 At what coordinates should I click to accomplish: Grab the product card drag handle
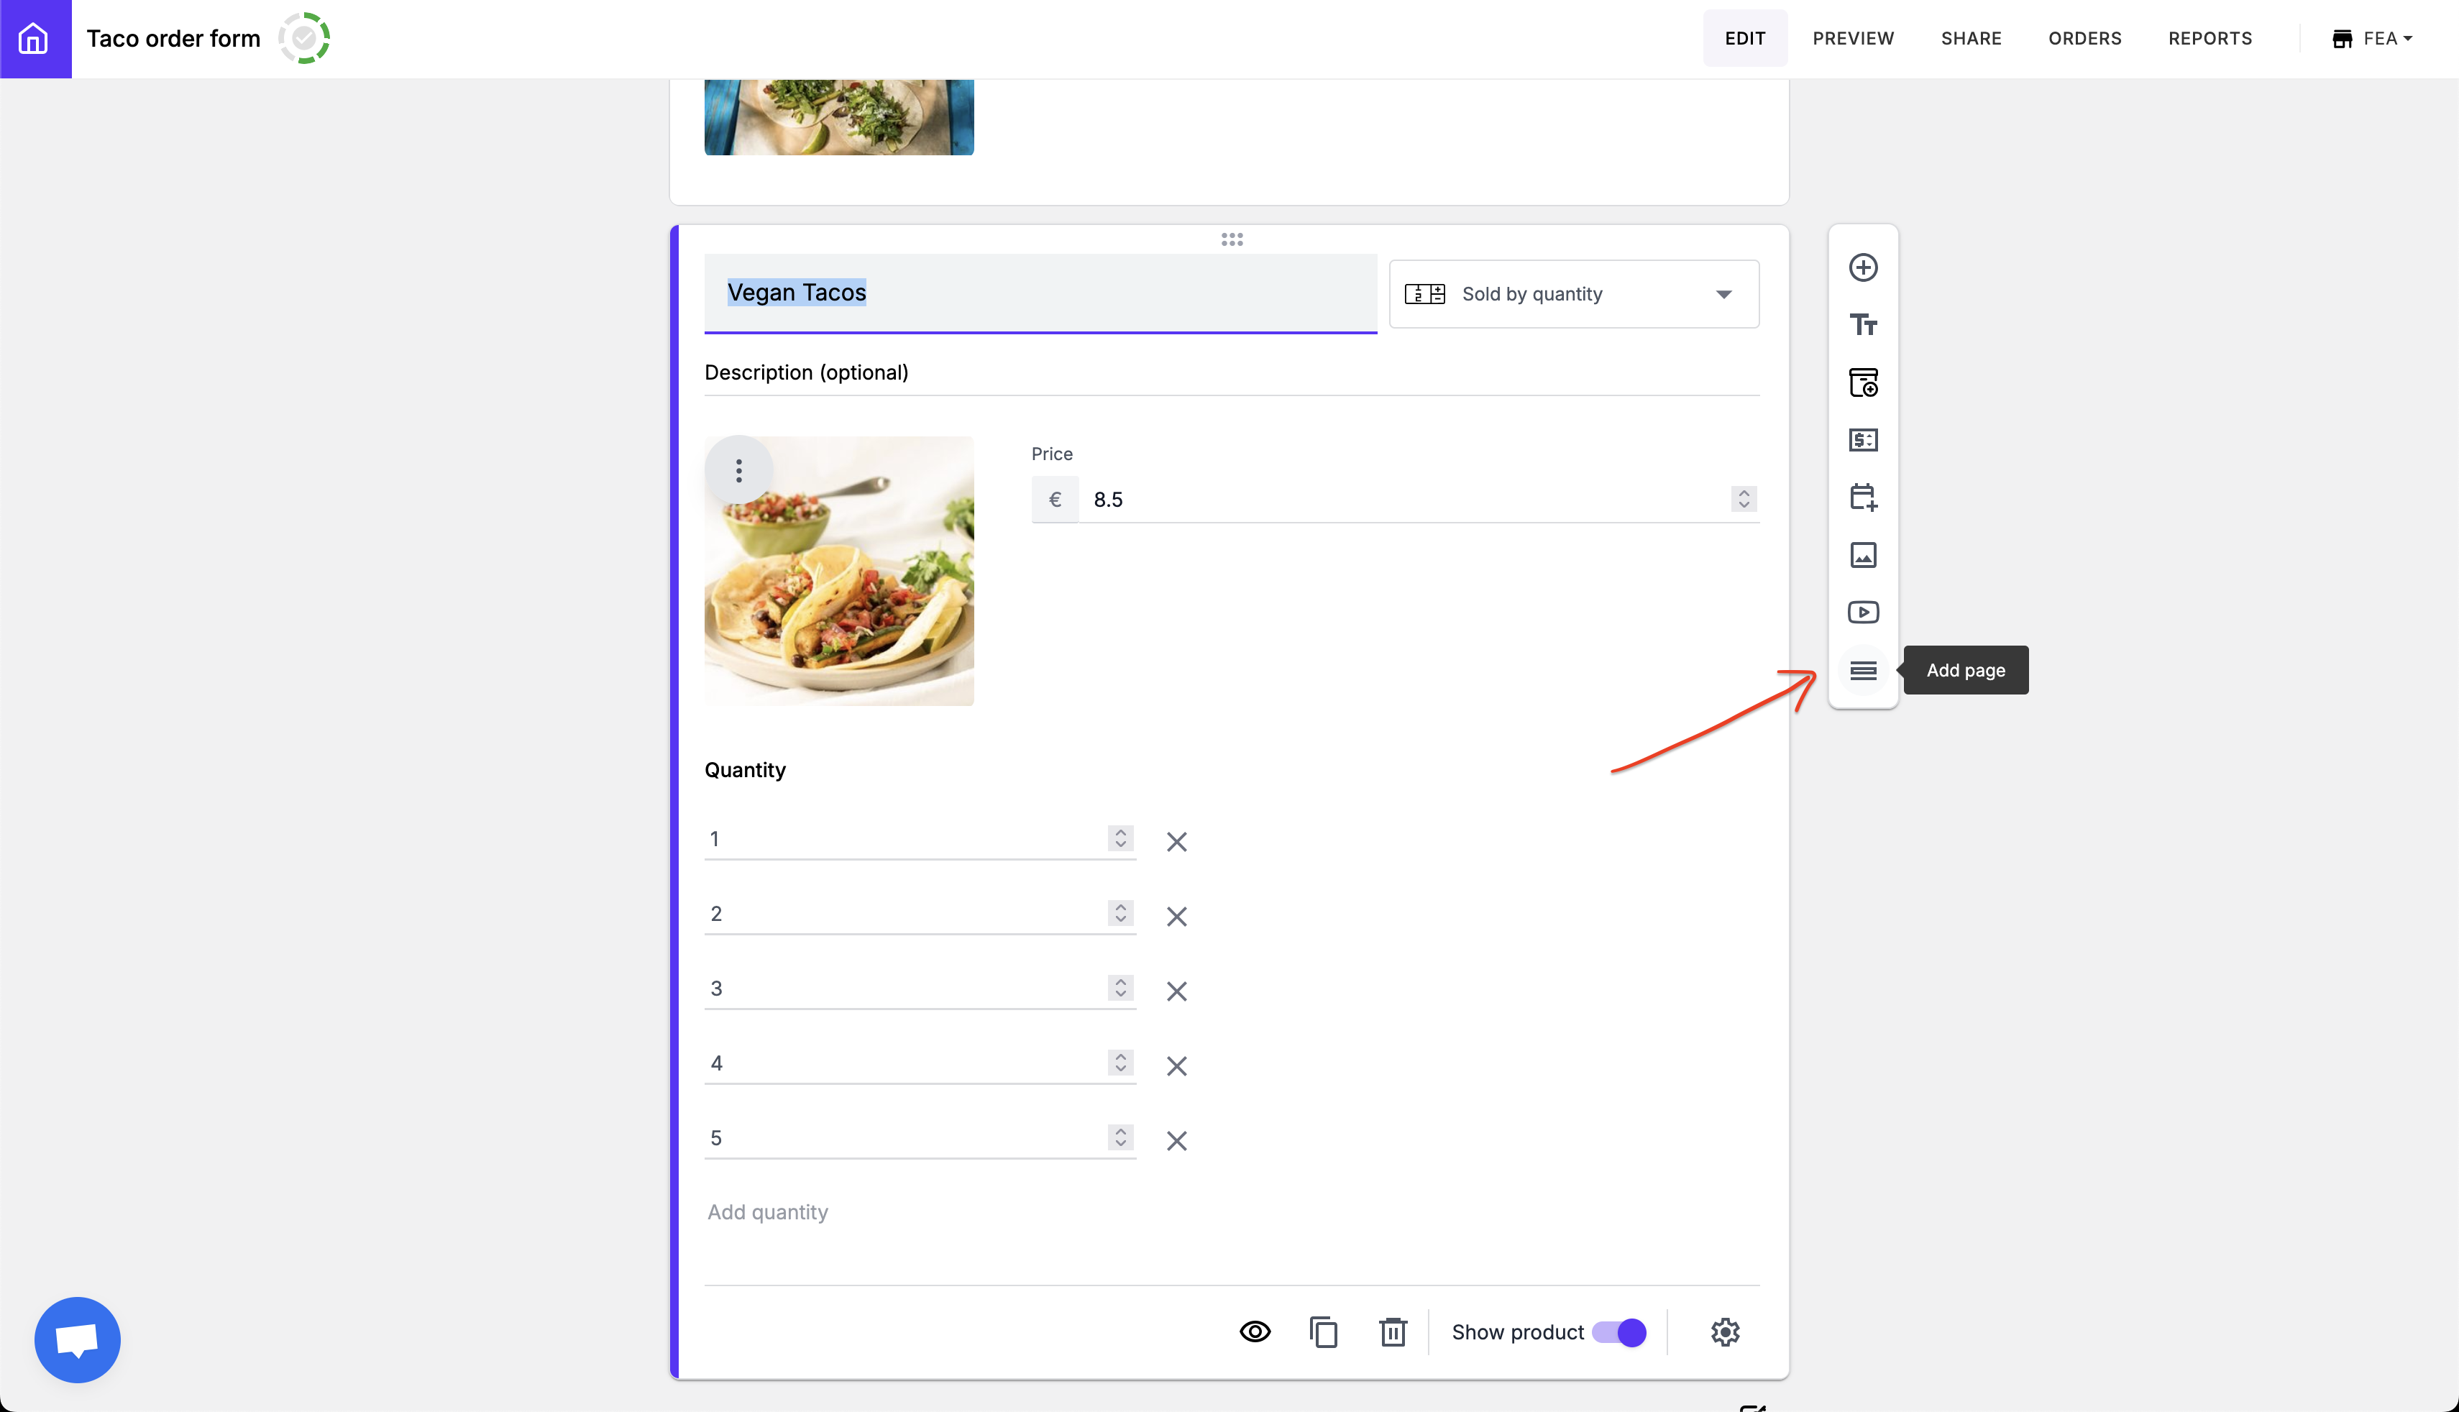1232,239
